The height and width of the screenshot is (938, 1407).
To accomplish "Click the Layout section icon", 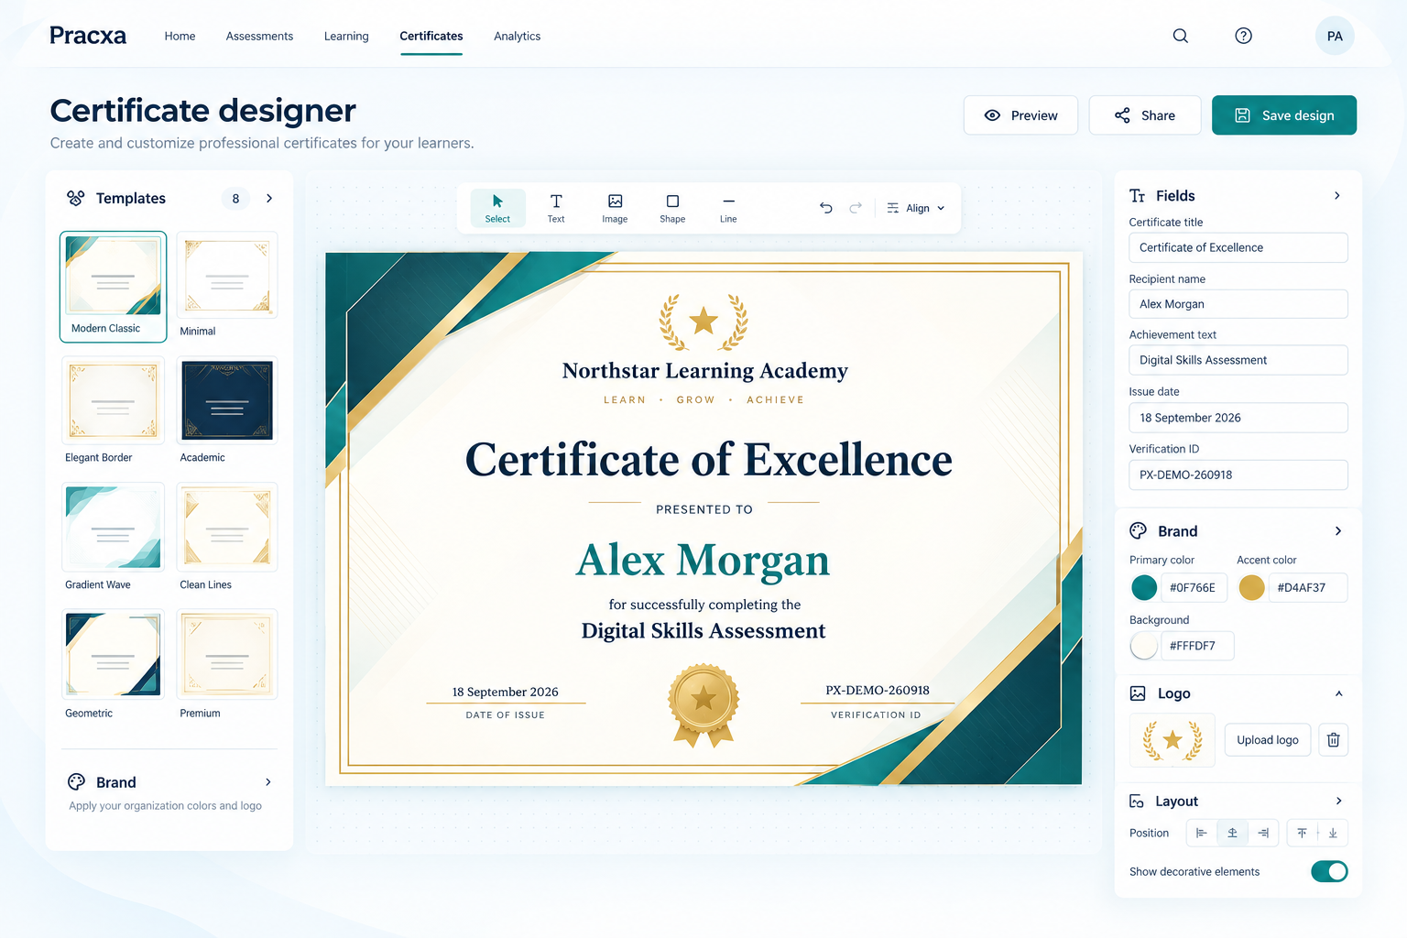I will coord(1137,801).
